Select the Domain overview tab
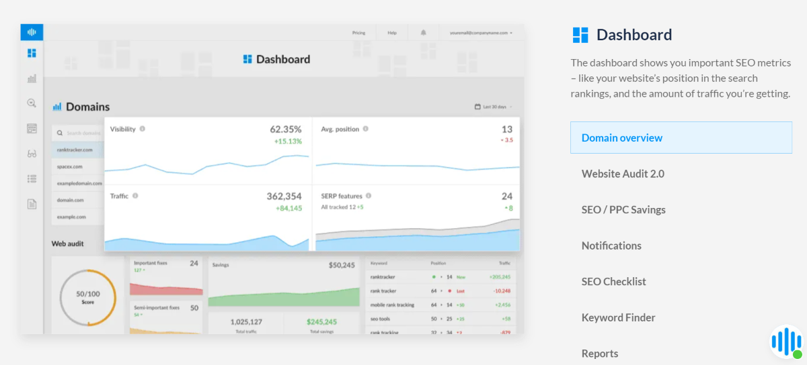 click(x=681, y=138)
